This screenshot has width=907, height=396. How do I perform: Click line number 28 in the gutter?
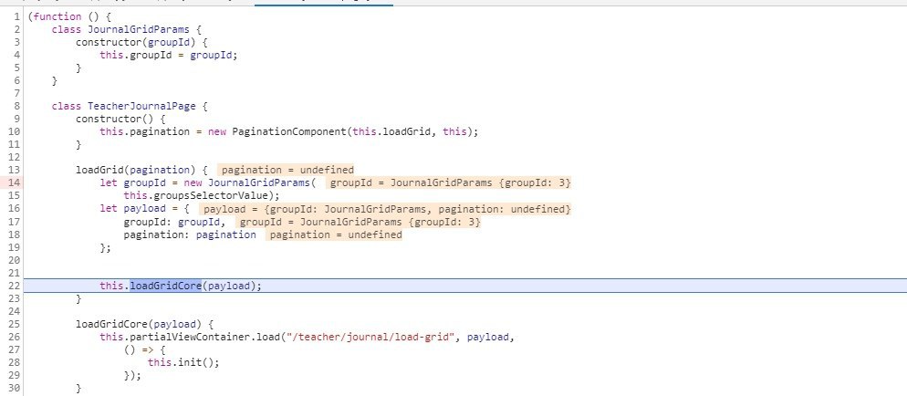[x=15, y=362]
